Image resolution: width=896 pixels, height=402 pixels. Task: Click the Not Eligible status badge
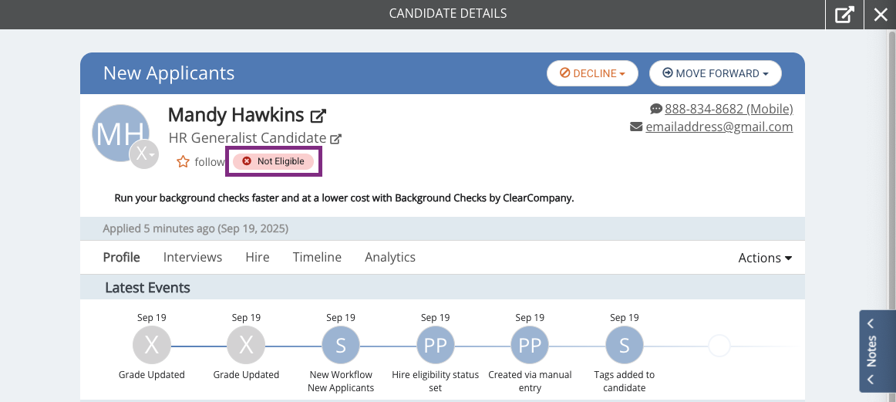[x=273, y=161]
